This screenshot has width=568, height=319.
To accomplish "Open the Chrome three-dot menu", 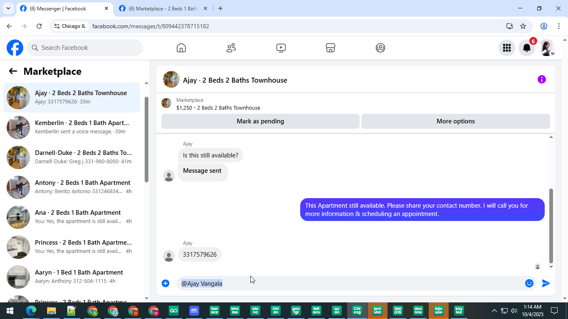I will (x=559, y=26).
